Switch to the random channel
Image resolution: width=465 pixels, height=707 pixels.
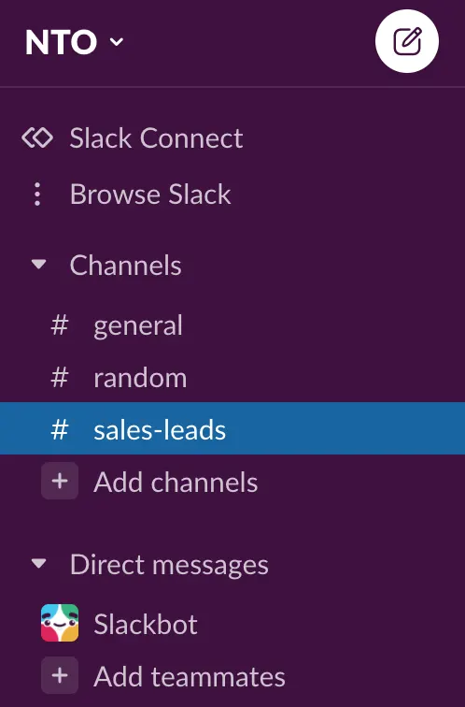[232, 378]
